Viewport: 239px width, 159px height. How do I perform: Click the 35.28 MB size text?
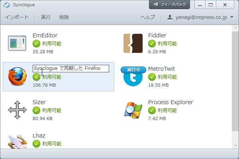click(43, 52)
